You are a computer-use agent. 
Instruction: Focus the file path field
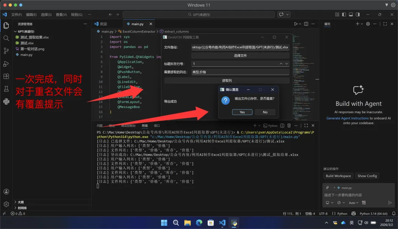(240, 47)
